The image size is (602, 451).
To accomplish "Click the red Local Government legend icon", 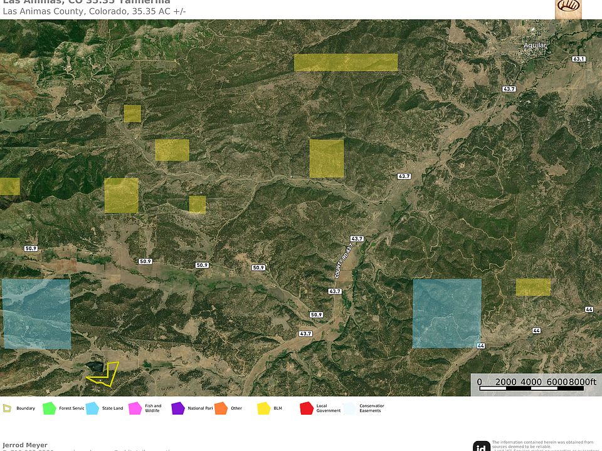I will pyautogui.click(x=306, y=408).
